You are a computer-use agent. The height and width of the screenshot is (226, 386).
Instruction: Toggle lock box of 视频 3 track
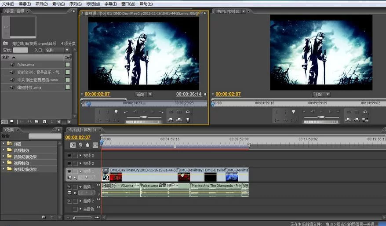click(x=75, y=156)
